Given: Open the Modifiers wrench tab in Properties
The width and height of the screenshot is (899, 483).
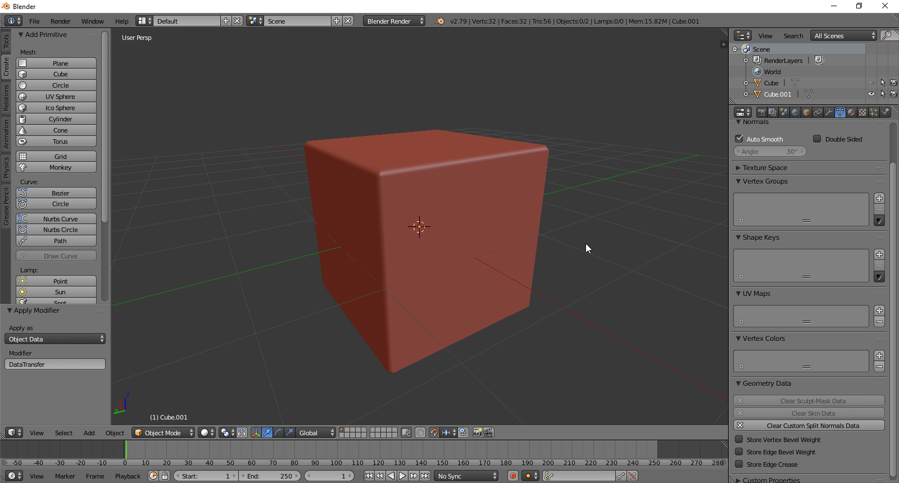Looking at the screenshot, I should click(x=829, y=112).
